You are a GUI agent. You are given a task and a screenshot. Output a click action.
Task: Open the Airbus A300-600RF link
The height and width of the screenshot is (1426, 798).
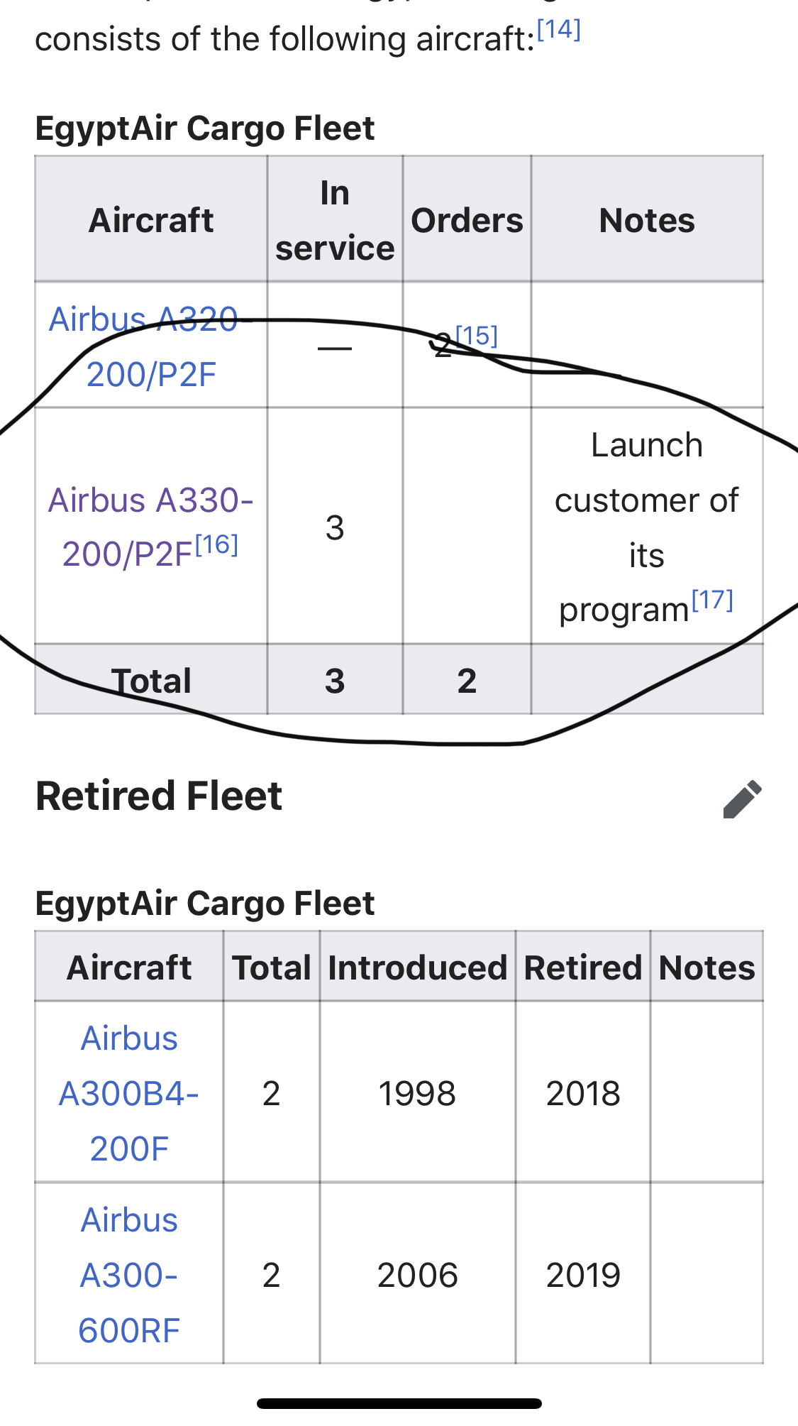point(129,1275)
